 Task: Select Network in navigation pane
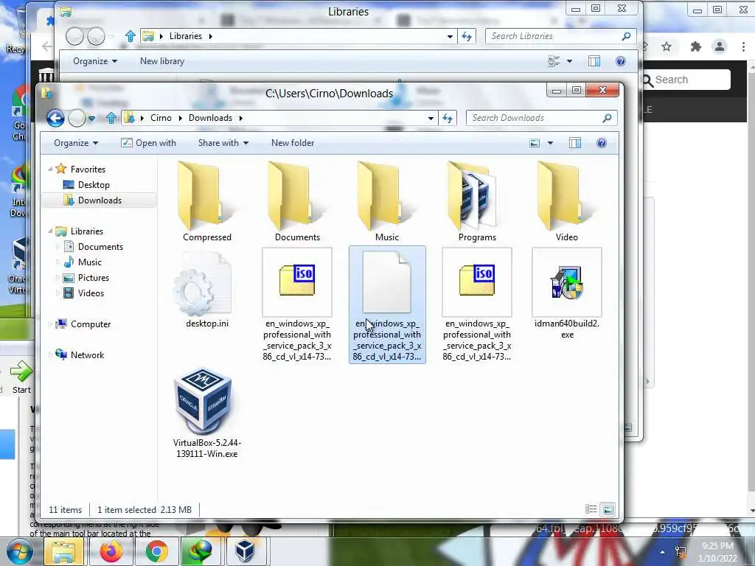(87, 354)
